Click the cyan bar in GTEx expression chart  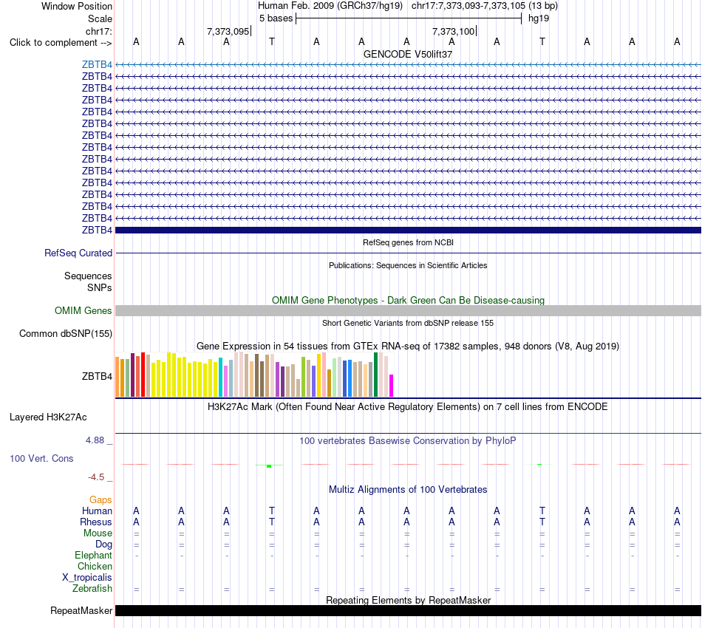pyautogui.click(x=221, y=378)
